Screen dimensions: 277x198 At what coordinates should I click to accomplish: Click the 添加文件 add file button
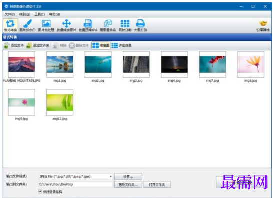click(14, 46)
